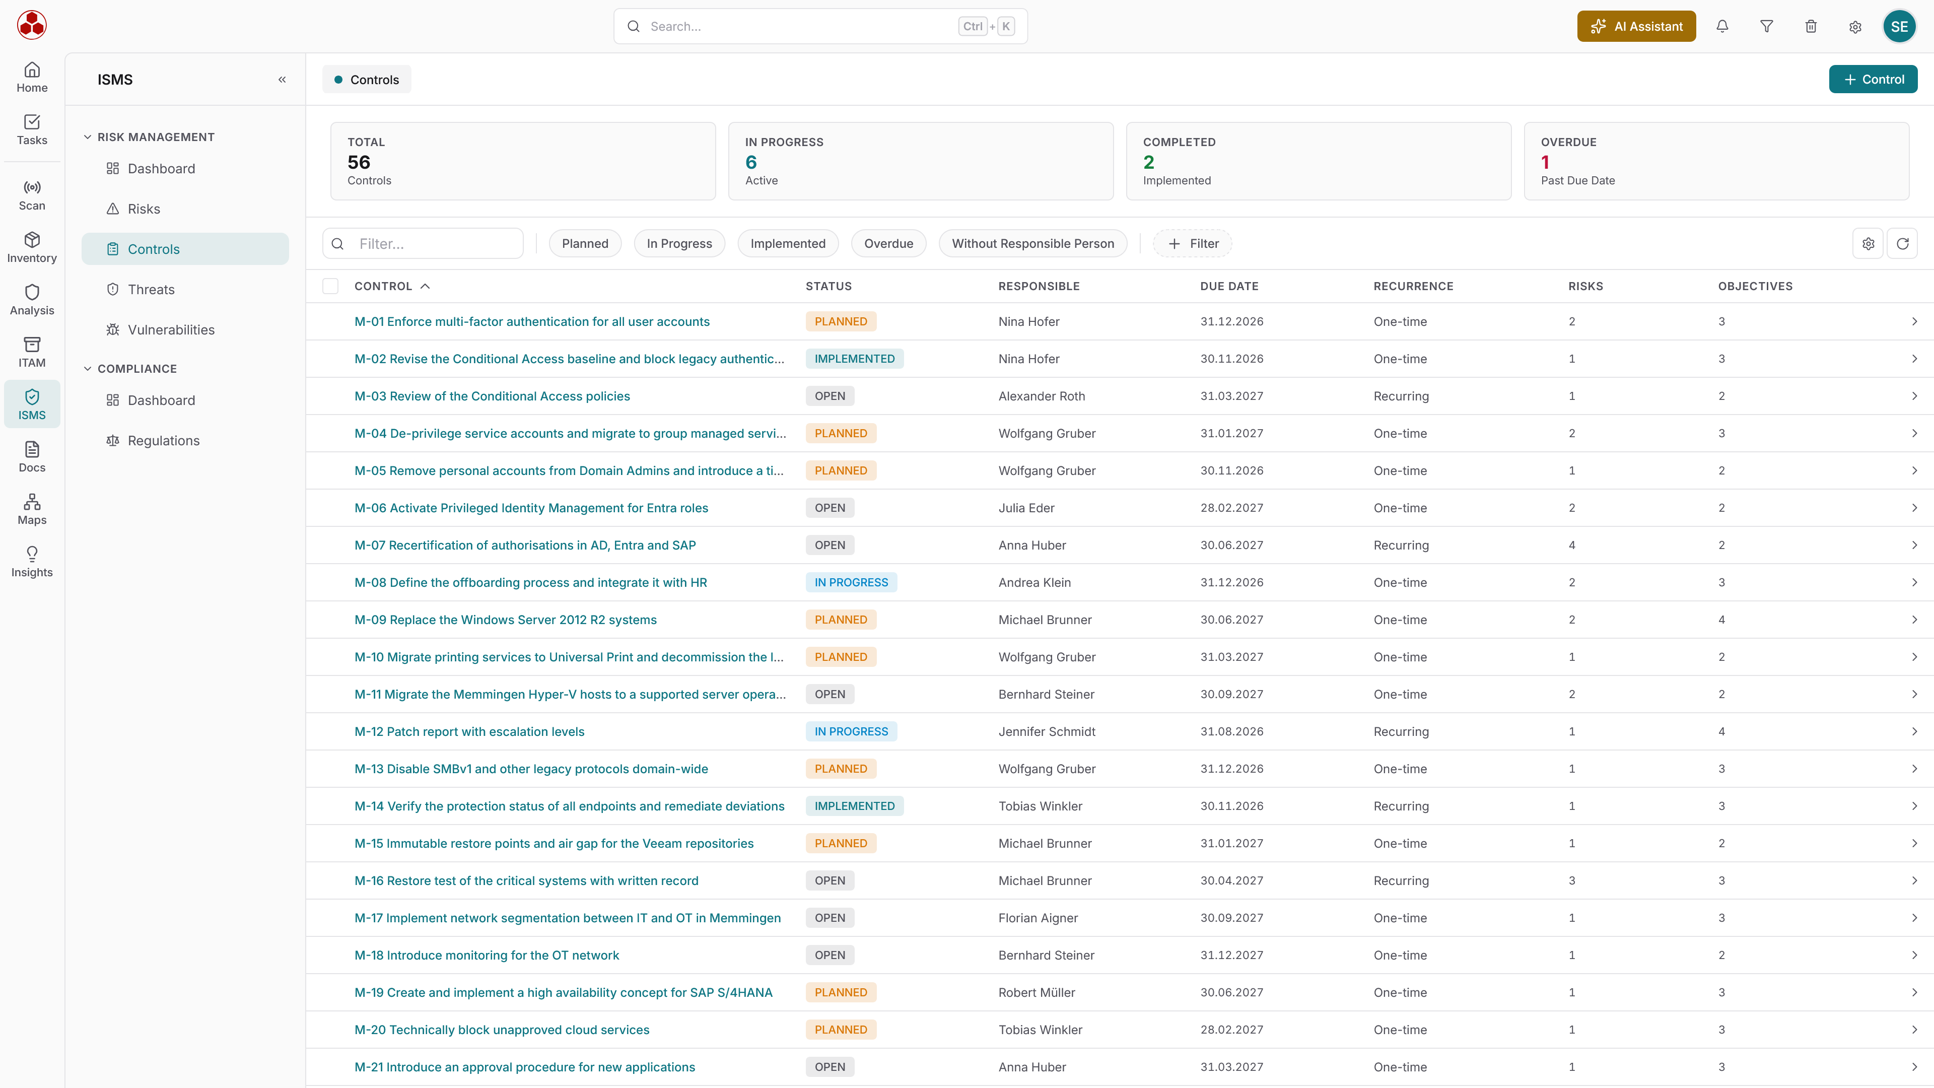The width and height of the screenshot is (1934, 1088).
Task: Open Threats in the sidebar
Action: (185, 289)
